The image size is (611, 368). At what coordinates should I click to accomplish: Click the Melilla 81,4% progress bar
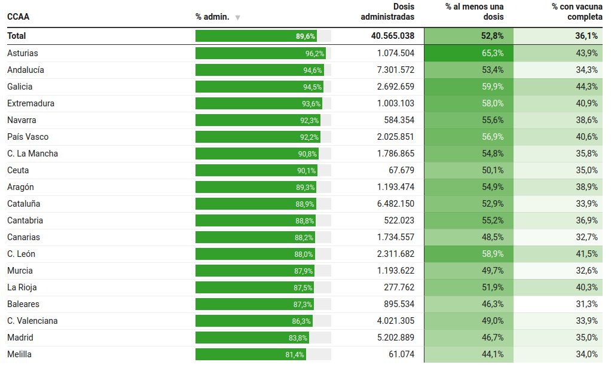[x=250, y=354]
